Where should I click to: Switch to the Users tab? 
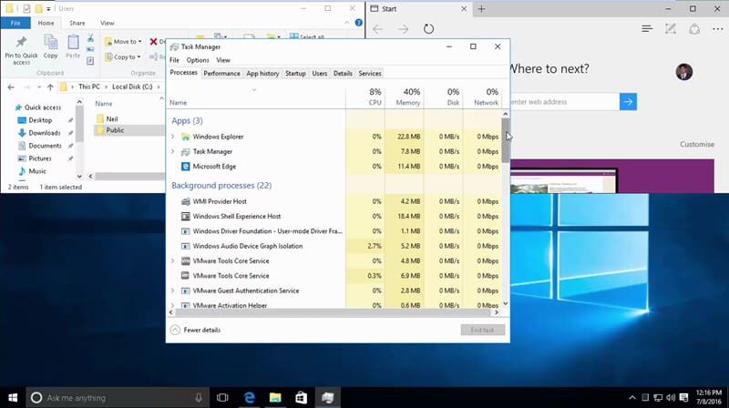(x=320, y=74)
